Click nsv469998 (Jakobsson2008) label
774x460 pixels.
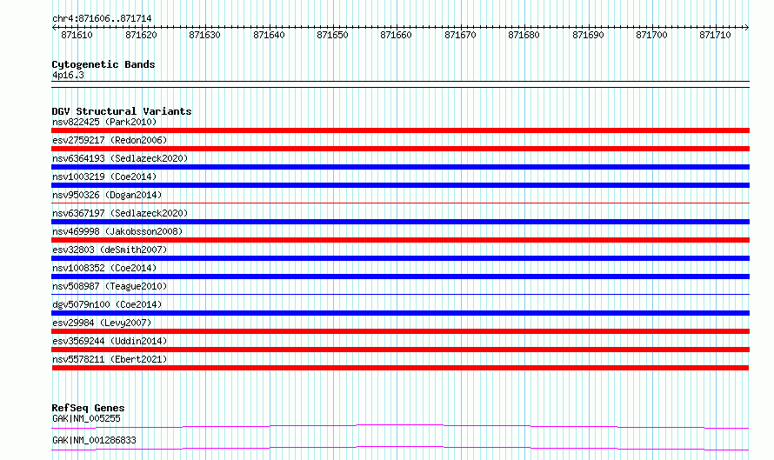[117, 231]
